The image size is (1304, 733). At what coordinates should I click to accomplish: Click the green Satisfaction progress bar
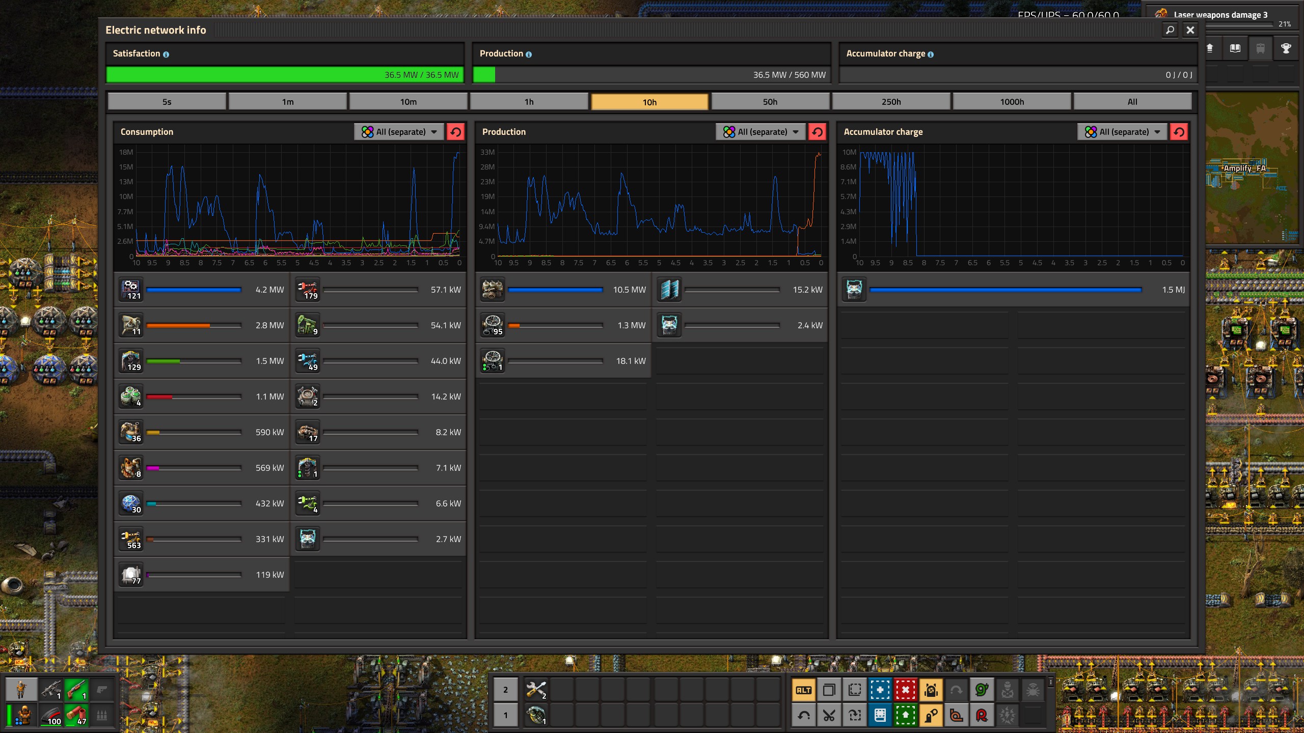click(x=284, y=75)
